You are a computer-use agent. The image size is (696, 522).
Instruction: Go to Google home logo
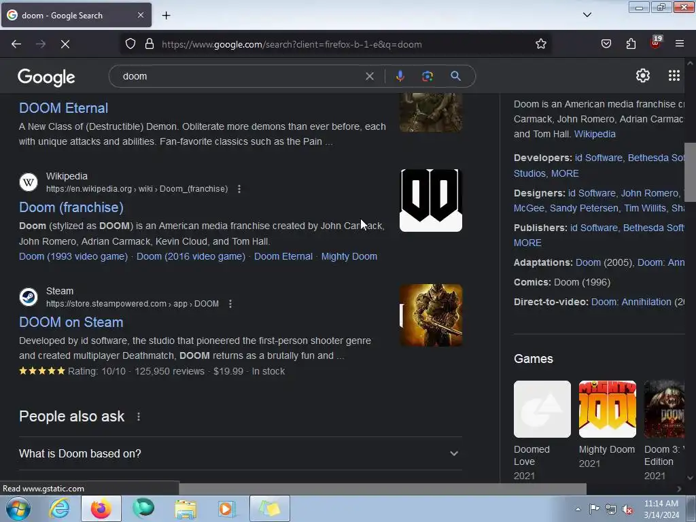(x=47, y=77)
